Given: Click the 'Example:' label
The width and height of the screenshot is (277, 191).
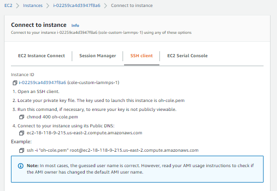Looking at the screenshot, I should 21,142.
